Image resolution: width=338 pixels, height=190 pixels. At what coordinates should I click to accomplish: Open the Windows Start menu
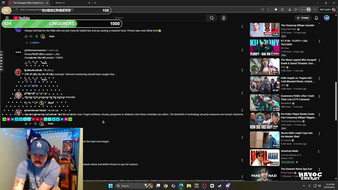(x=111, y=186)
